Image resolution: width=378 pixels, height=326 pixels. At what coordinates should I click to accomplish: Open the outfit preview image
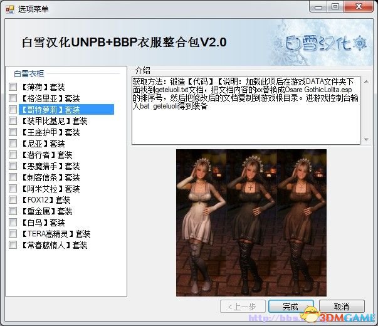pos(251,223)
